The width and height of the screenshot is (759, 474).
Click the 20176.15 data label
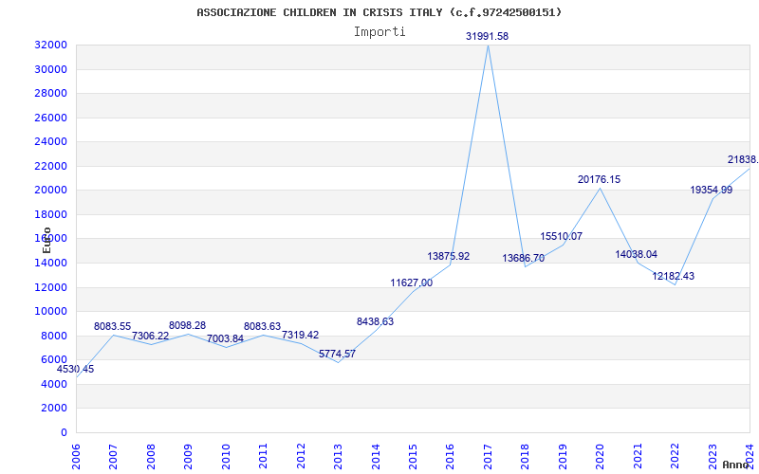click(599, 179)
